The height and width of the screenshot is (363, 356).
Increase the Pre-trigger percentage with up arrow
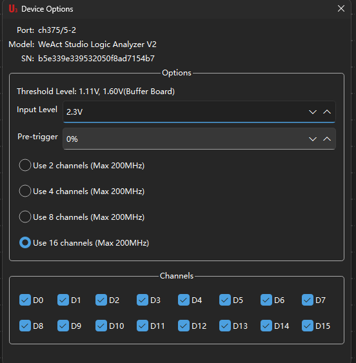(327, 139)
